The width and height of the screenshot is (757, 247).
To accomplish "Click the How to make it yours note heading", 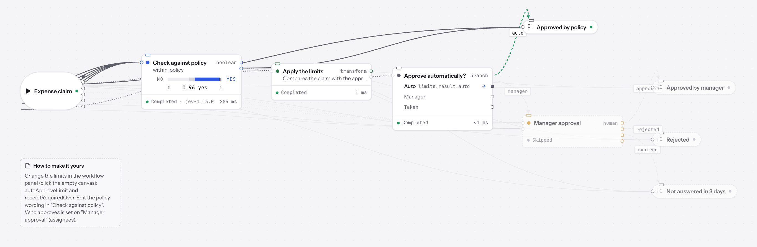I will point(58,166).
